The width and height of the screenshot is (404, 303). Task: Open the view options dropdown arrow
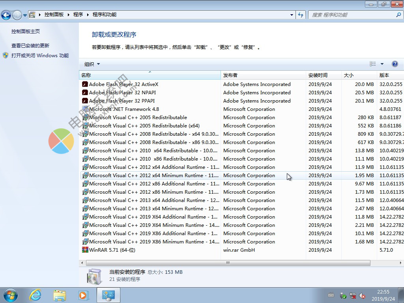click(x=382, y=64)
